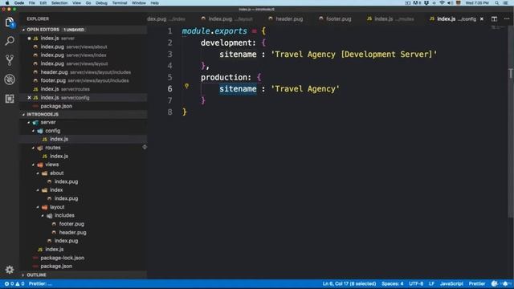Open the Debug view in activity bar
Viewport: 514px width, 289px height.
[x=10, y=79]
